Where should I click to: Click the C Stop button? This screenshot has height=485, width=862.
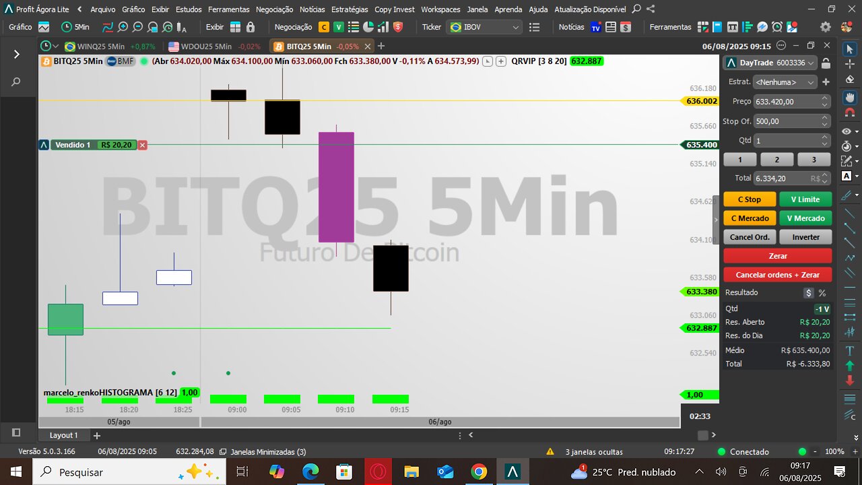pos(750,199)
